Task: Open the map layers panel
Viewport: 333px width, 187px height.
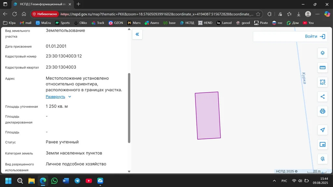Action: (x=322, y=53)
